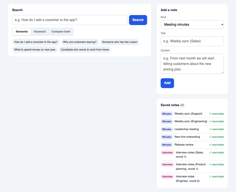This screenshot has height=192, width=236.
Task: Click the Interview badge beside Engineer round 2
Action: pos(167,177)
